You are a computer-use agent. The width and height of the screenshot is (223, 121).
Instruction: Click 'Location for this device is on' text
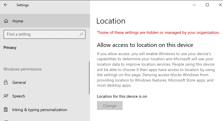click(122, 96)
